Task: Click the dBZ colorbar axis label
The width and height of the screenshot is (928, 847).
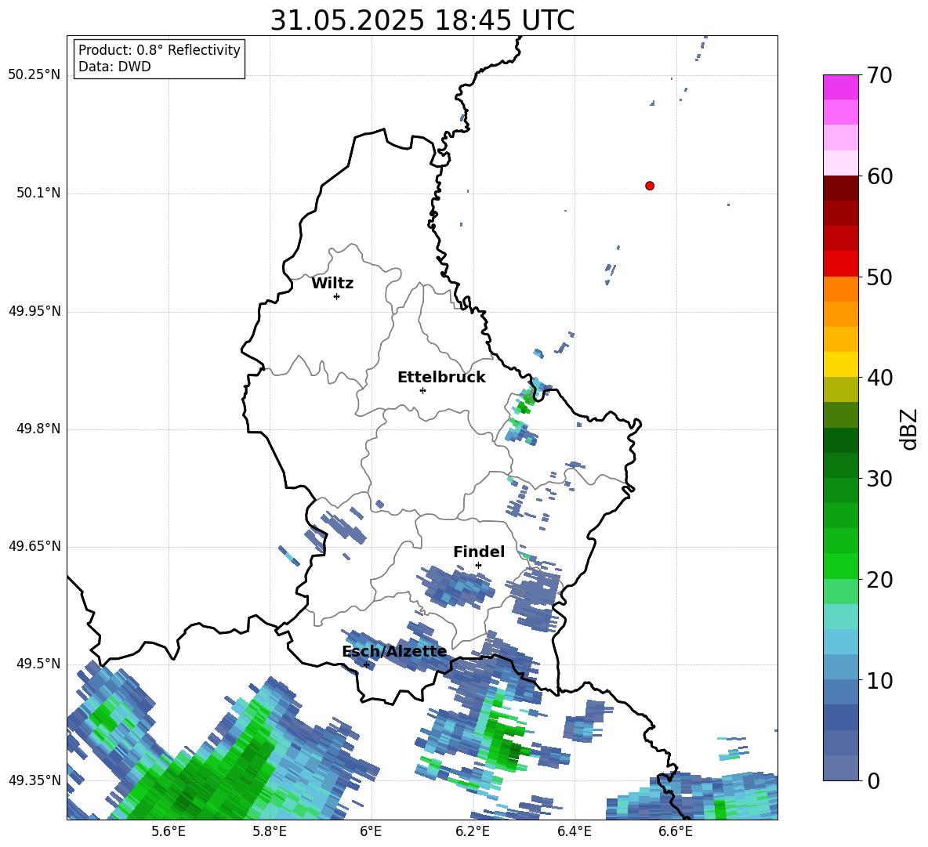Action: [910, 429]
